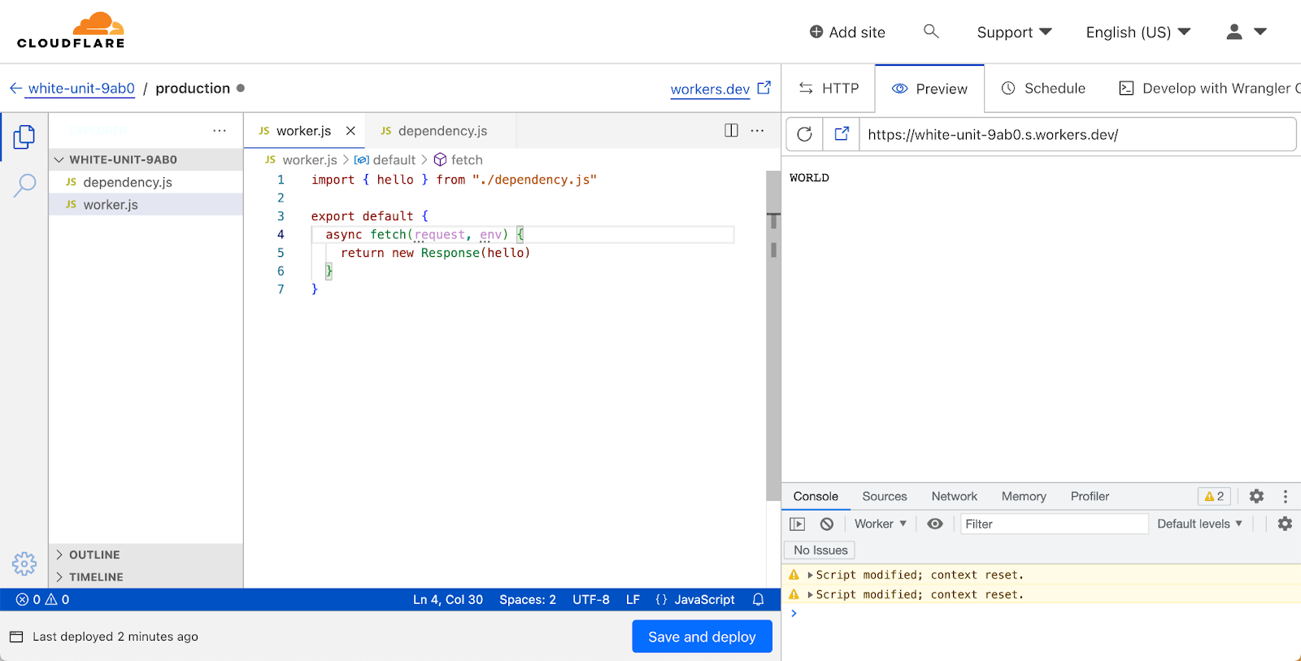Split the editor with the split icon

[731, 131]
